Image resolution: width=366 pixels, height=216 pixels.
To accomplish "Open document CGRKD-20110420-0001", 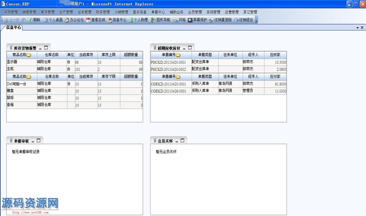I will (x=168, y=84).
